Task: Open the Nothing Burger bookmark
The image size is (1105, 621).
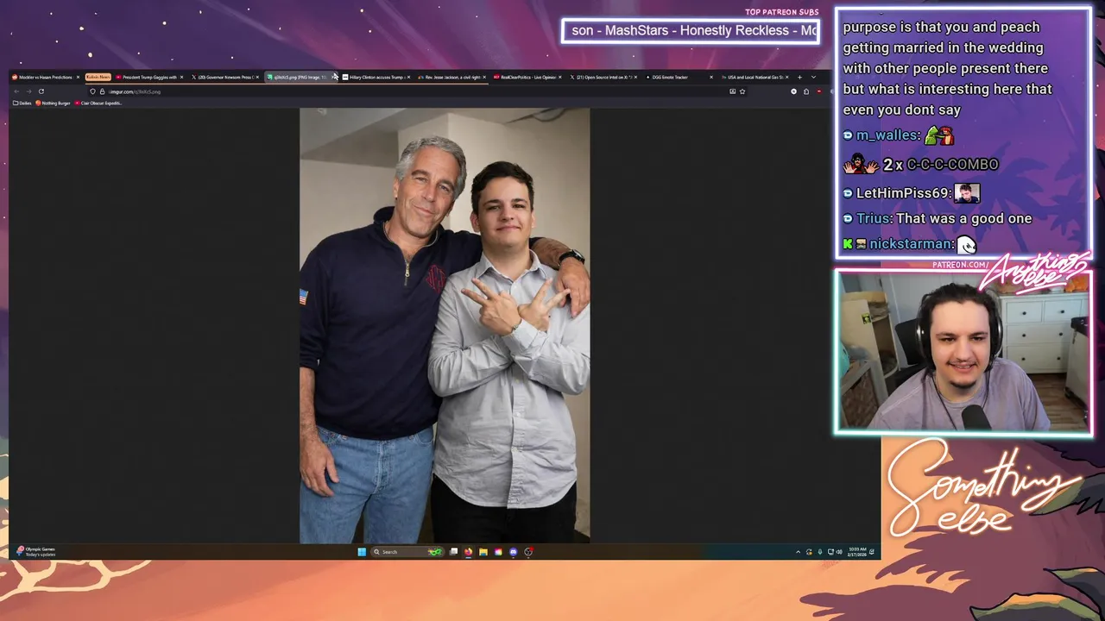Action: (x=53, y=103)
